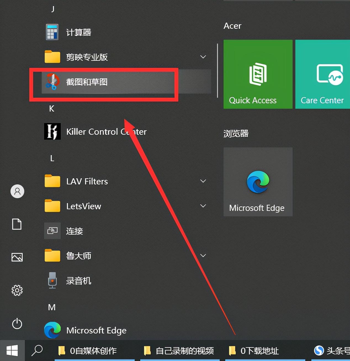Open the 0下载地址 folder from taskbar
The image size is (350, 361).
pos(260,351)
